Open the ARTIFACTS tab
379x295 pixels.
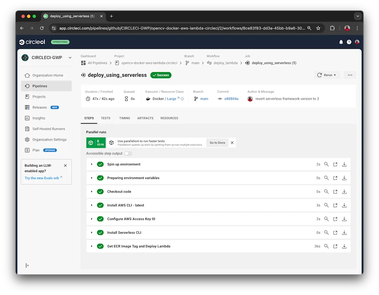click(145, 118)
